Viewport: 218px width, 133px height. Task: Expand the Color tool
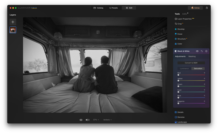click(x=178, y=44)
